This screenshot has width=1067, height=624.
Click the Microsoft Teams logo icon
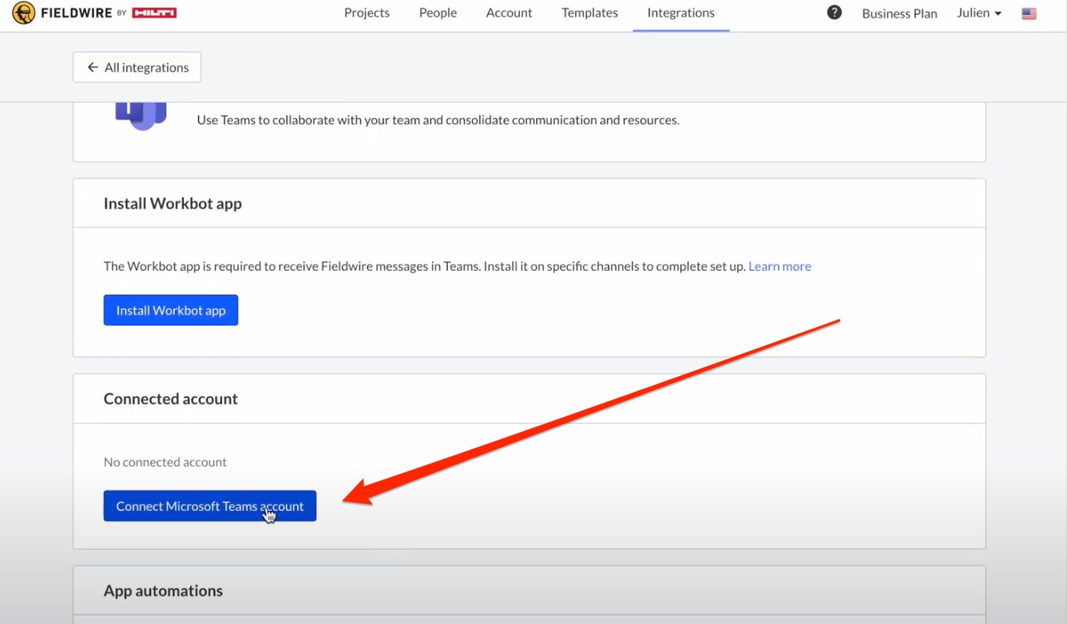[x=141, y=116]
